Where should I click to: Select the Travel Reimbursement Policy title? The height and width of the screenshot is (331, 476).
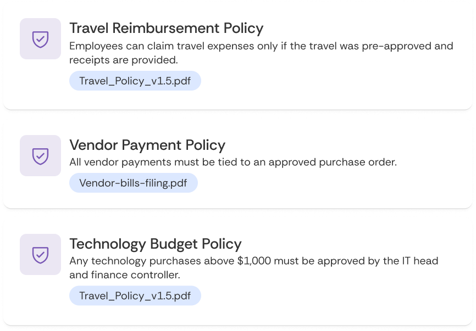pyautogui.click(x=165, y=28)
